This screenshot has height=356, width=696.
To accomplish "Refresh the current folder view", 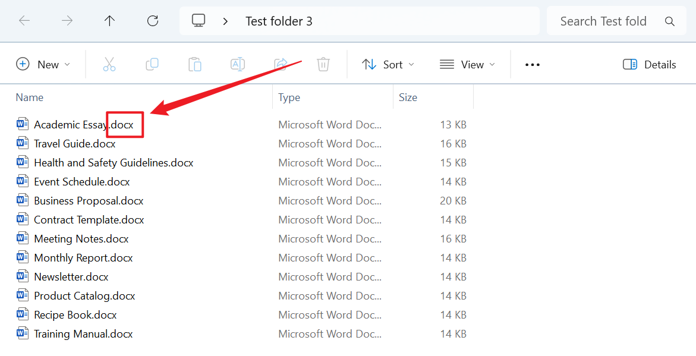I will pos(153,21).
